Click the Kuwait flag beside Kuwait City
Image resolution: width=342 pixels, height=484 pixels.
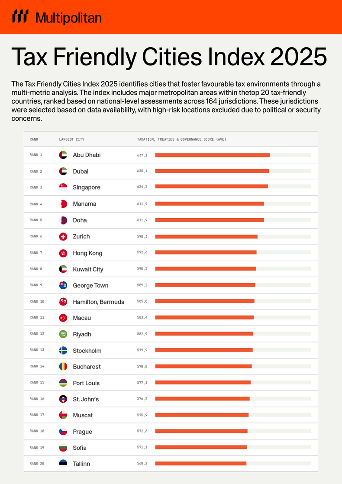(63, 269)
